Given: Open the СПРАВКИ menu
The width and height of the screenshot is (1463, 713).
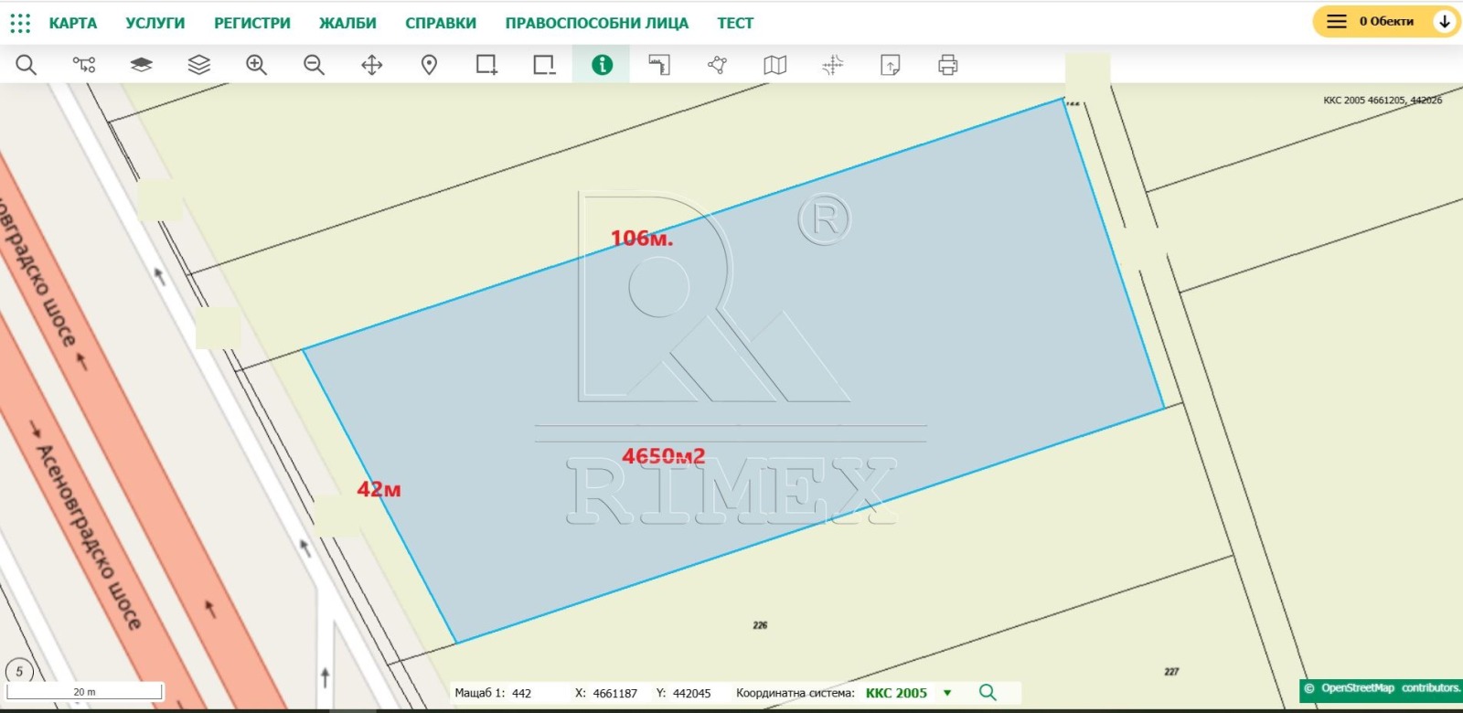Looking at the screenshot, I should tap(440, 23).
